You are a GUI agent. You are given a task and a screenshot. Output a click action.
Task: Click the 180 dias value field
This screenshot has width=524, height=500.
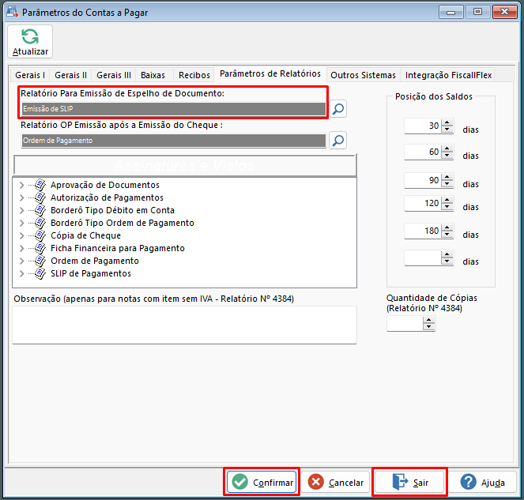click(423, 231)
